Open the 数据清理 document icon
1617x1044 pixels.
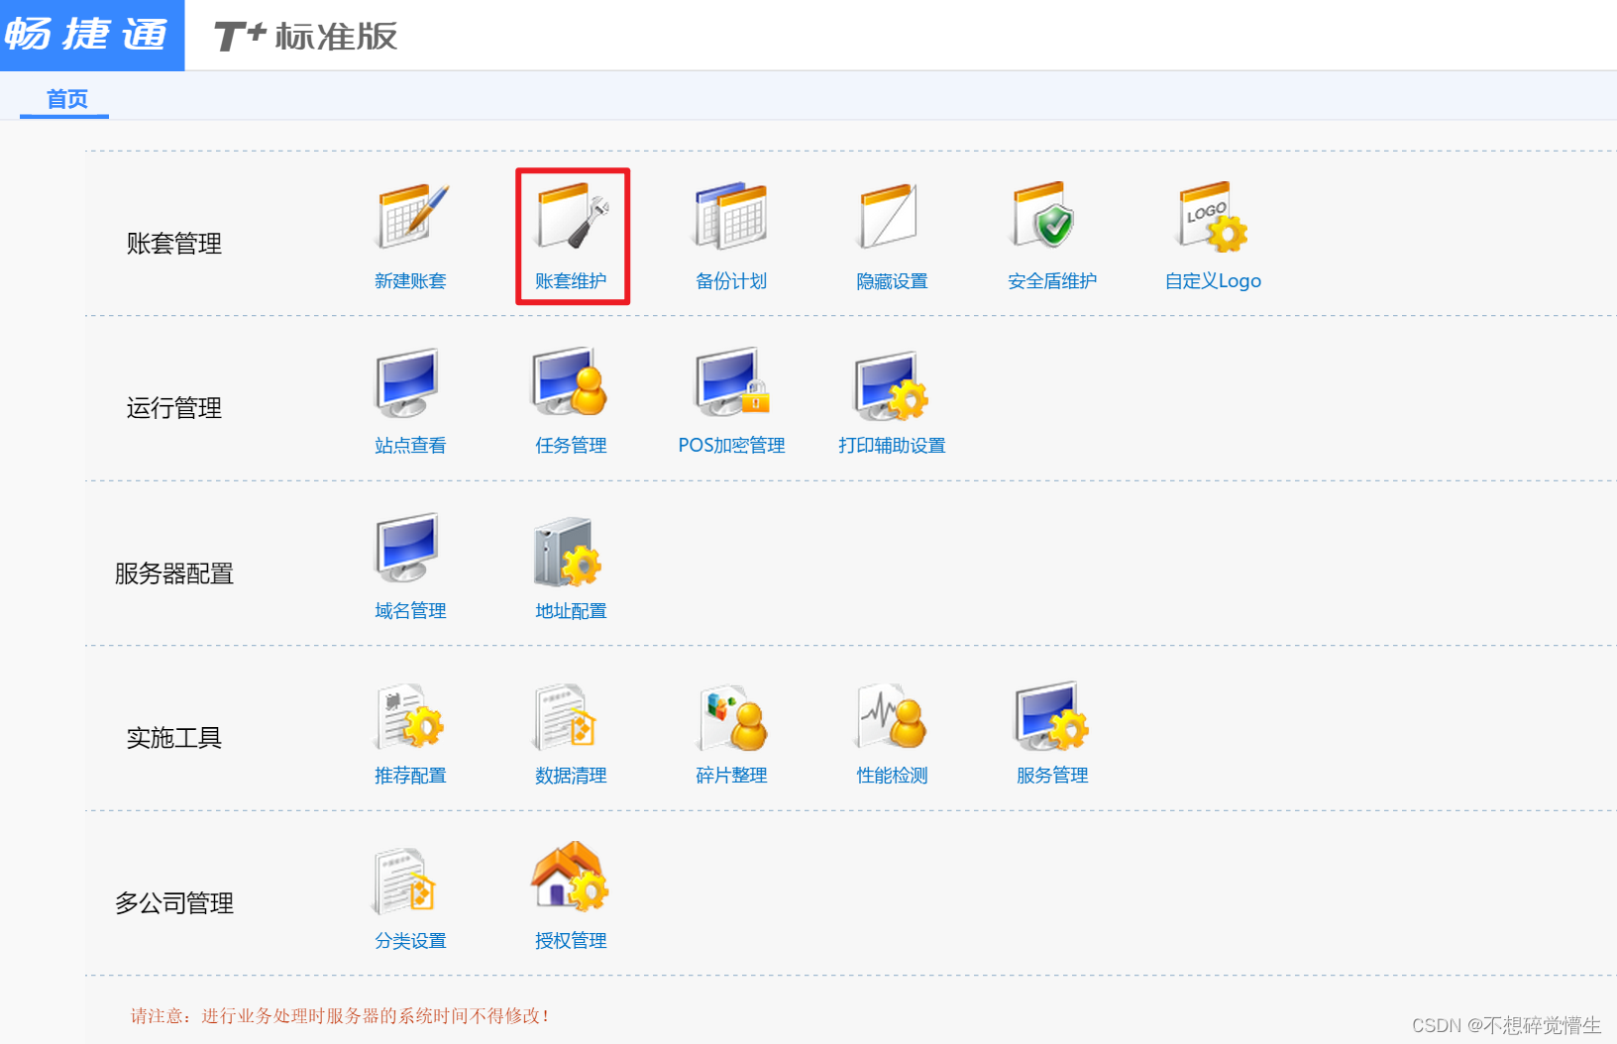pos(566,716)
